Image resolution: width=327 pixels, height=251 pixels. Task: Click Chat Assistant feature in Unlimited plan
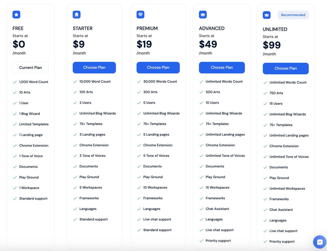click(281, 210)
